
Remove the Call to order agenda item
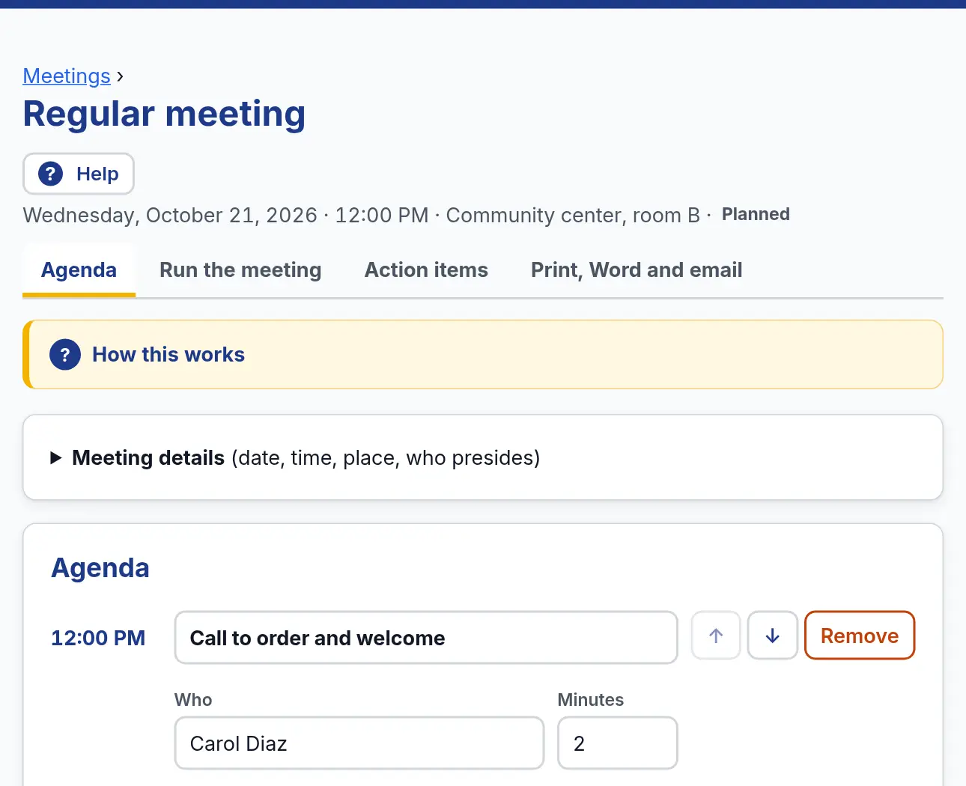[x=860, y=636]
